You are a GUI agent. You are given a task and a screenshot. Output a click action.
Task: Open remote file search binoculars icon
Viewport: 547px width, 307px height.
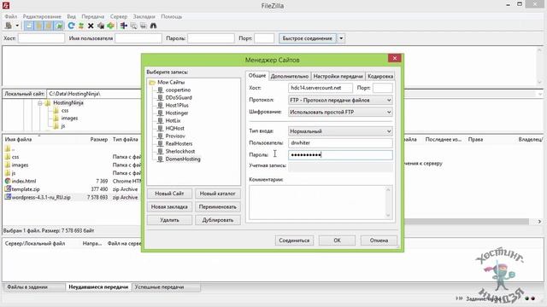tap(153, 26)
